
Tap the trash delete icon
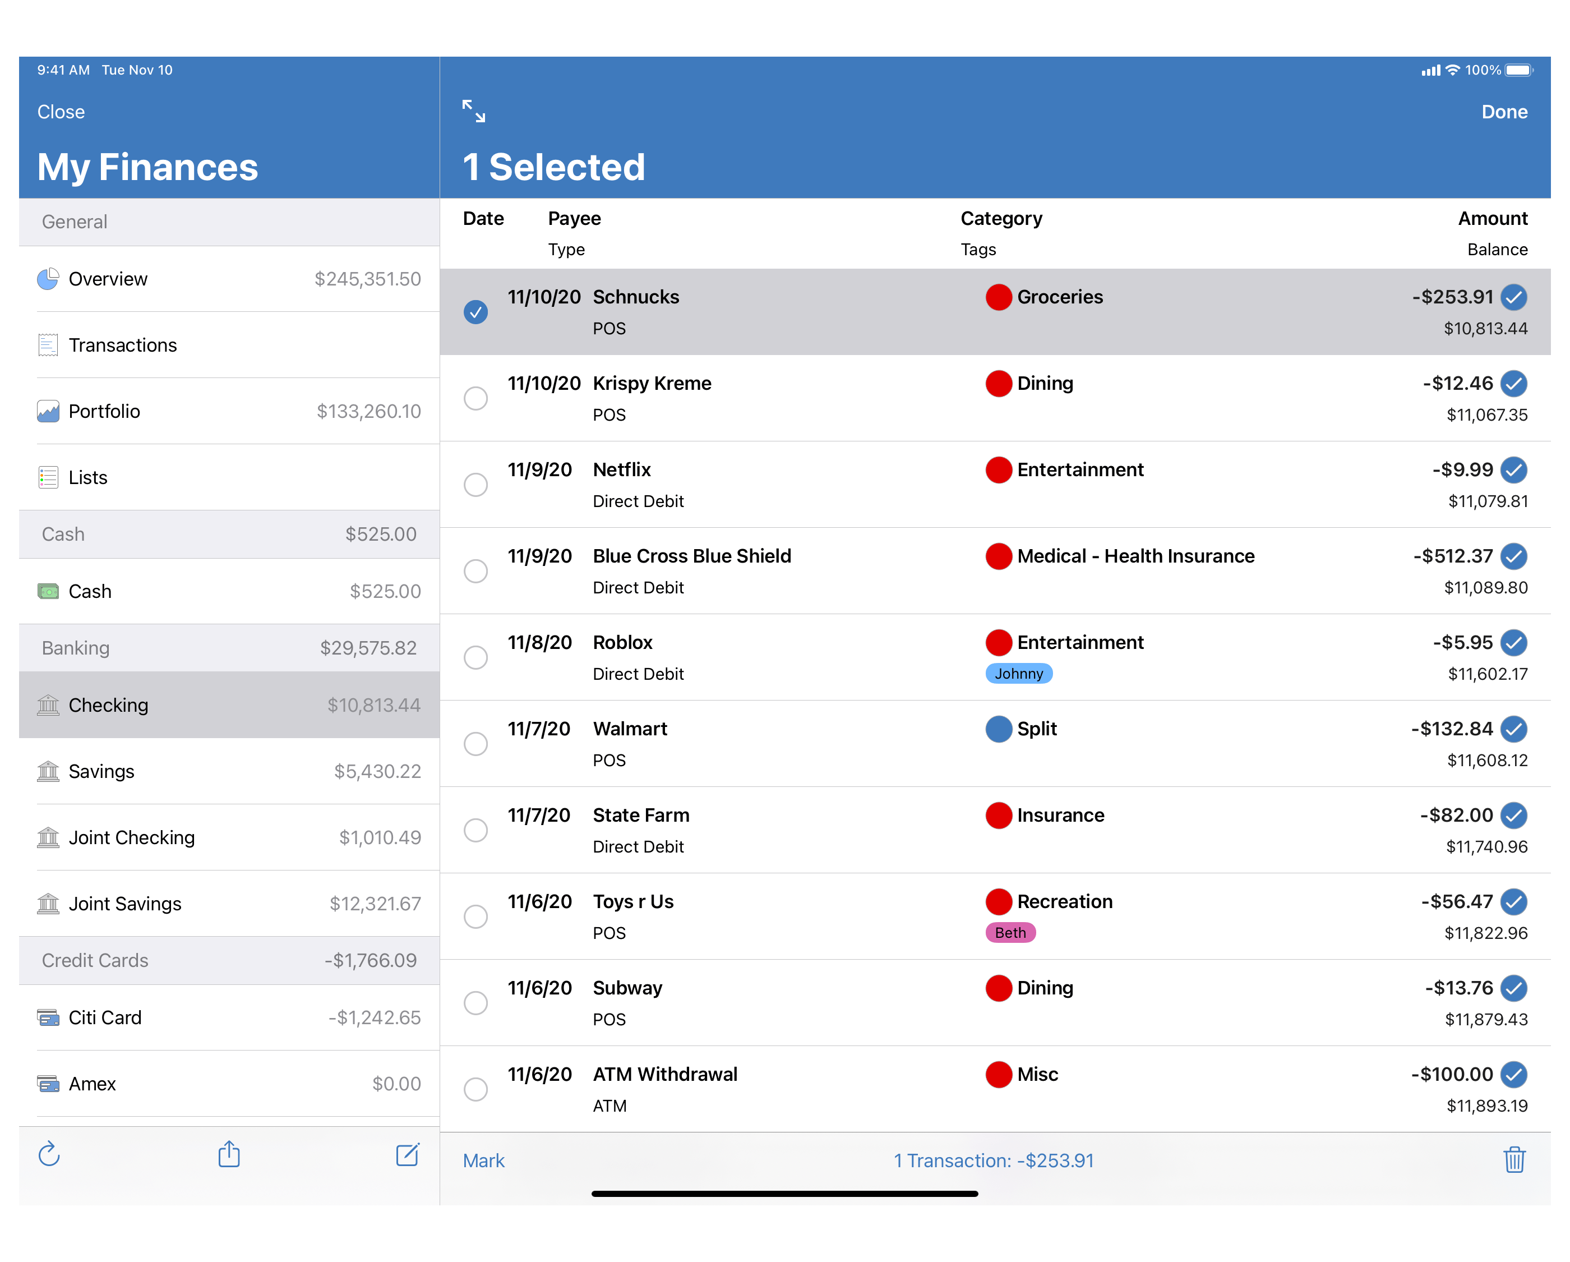pos(1514,1159)
